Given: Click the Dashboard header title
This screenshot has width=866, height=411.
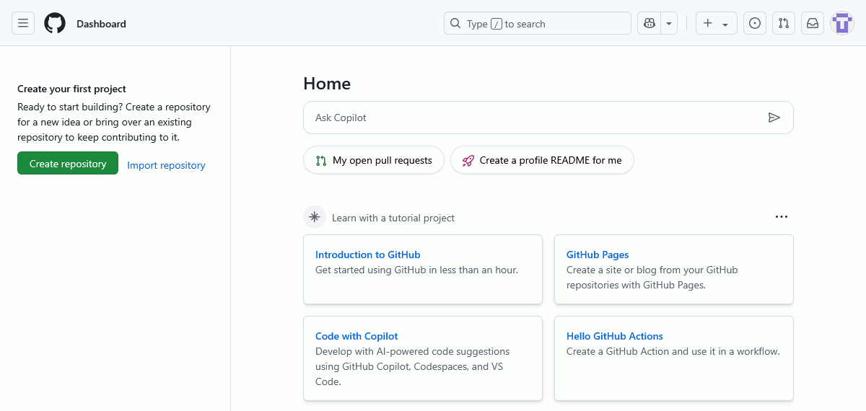Looking at the screenshot, I should pos(101,24).
